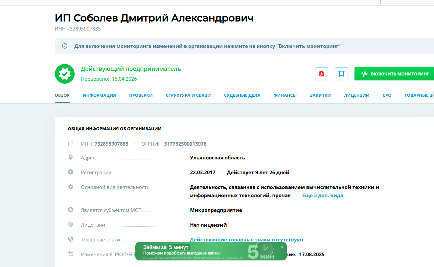Download the PDF report icon
The width and height of the screenshot is (434, 267).
(x=322, y=74)
